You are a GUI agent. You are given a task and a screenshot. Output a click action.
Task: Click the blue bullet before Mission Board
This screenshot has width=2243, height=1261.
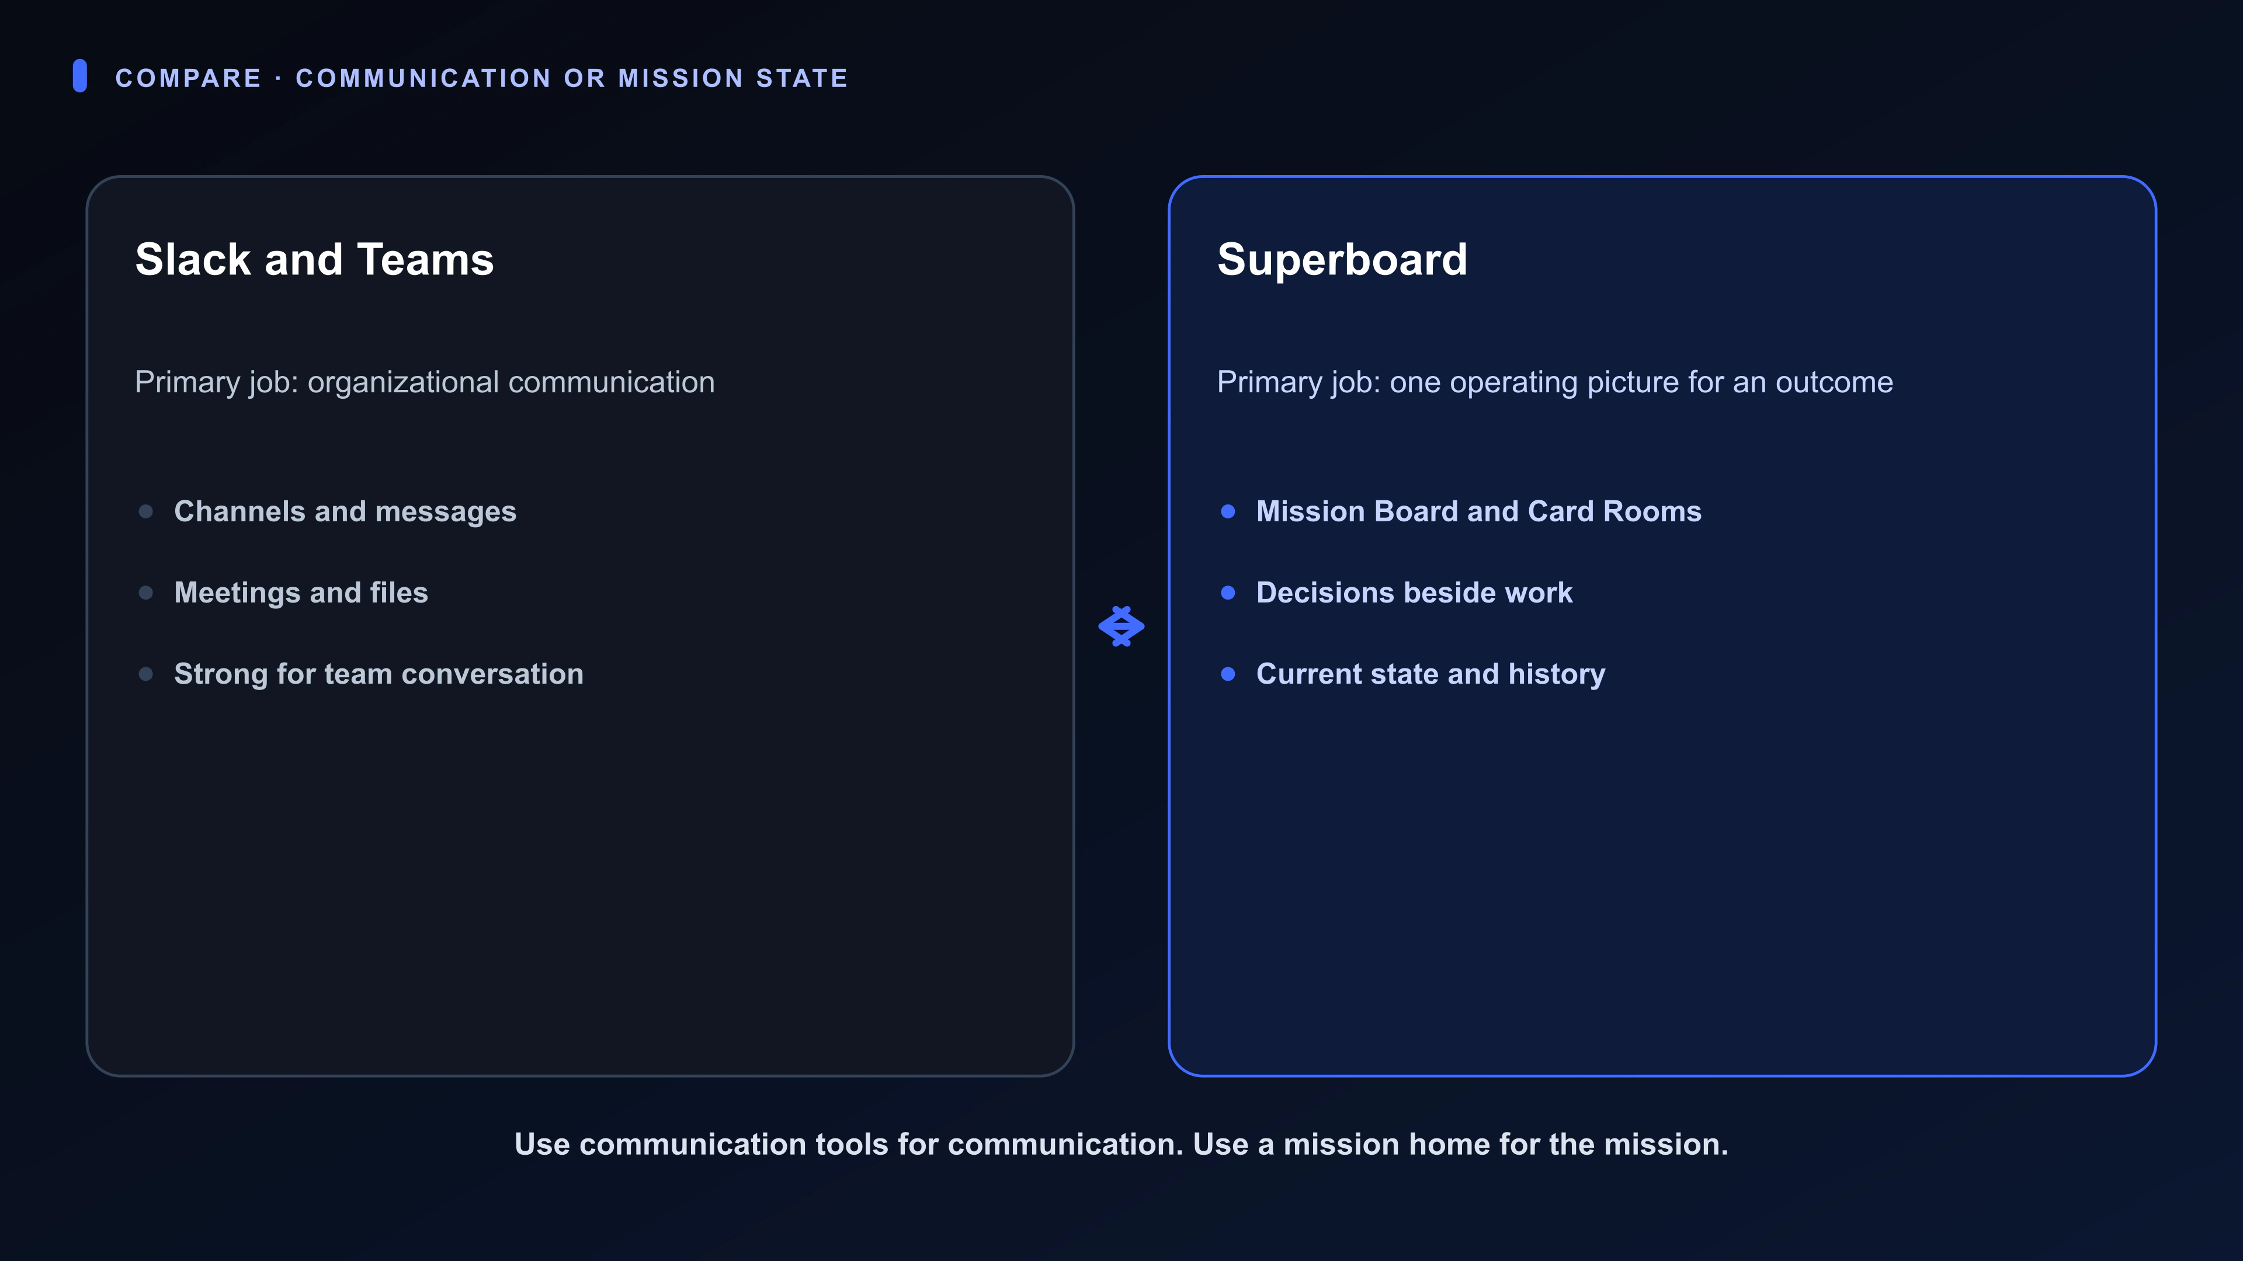coord(1228,512)
